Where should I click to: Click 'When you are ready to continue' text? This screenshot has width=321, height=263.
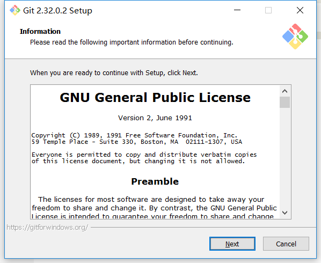click(x=114, y=73)
